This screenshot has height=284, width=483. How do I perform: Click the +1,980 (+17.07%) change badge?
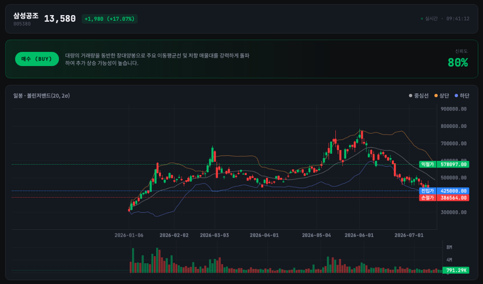tap(109, 19)
